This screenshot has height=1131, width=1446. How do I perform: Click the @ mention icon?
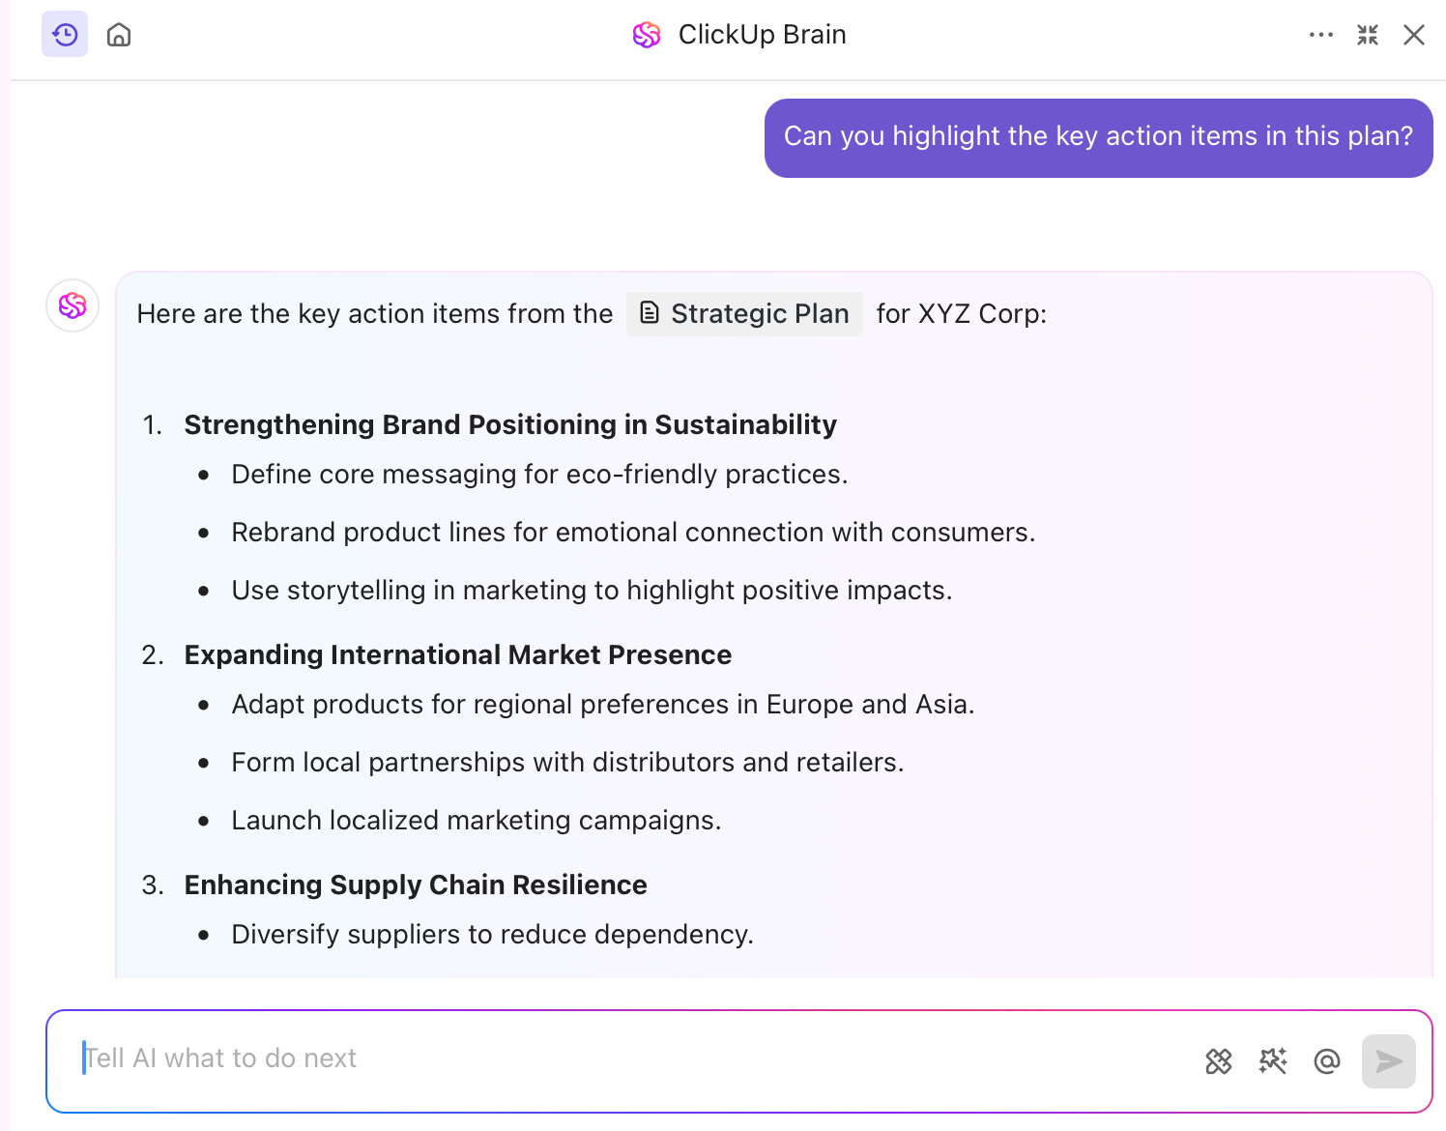[1327, 1061]
